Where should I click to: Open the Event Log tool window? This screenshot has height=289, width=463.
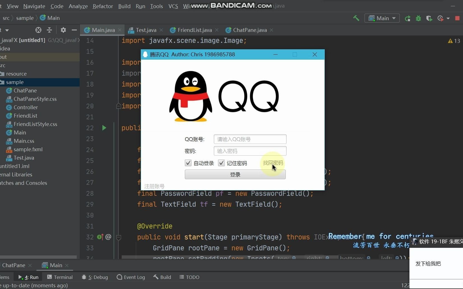pos(131,277)
